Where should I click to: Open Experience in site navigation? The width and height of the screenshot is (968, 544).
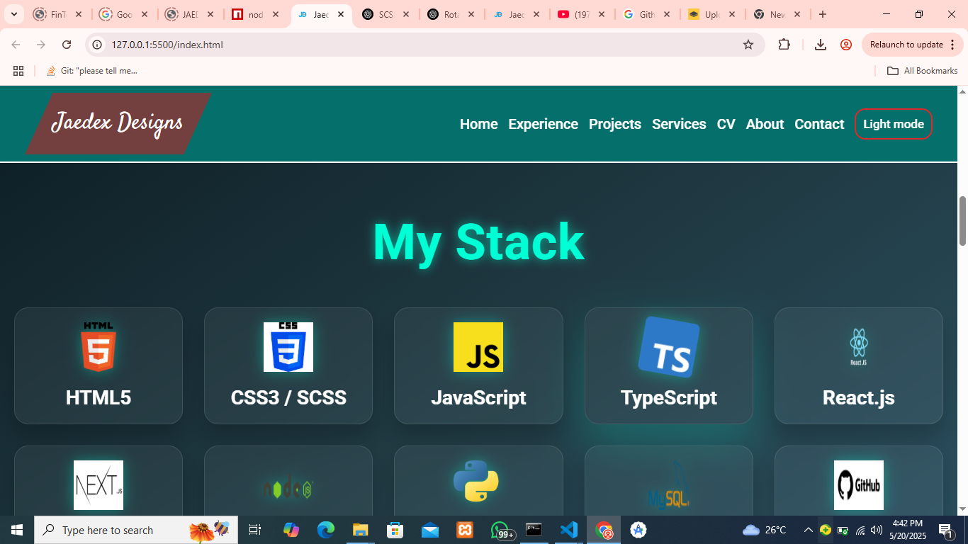tap(544, 124)
